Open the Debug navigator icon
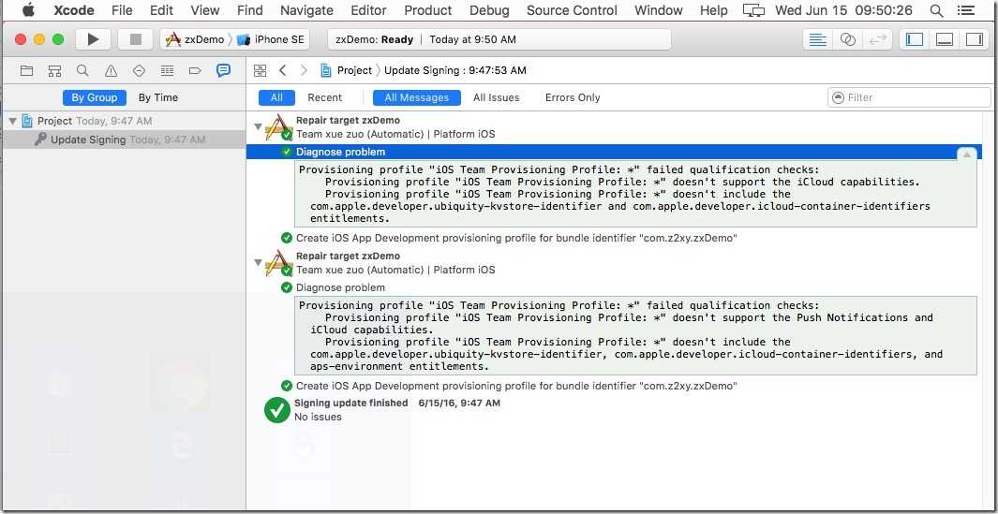The width and height of the screenshot is (998, 514). pos(167,70)
